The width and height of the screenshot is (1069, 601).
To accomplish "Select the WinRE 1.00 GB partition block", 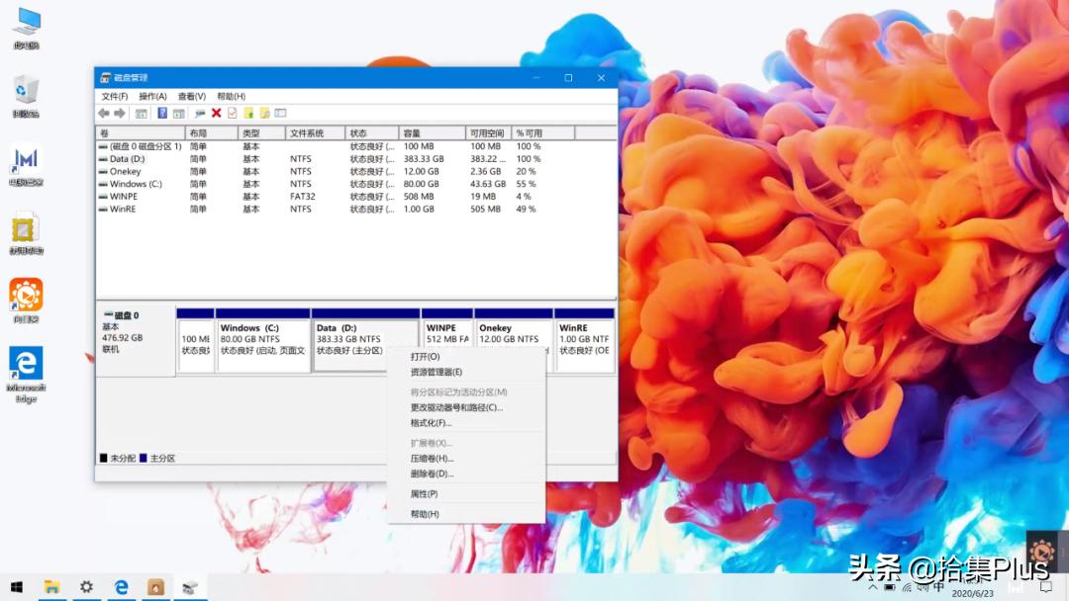I will [x=584, y=340].
